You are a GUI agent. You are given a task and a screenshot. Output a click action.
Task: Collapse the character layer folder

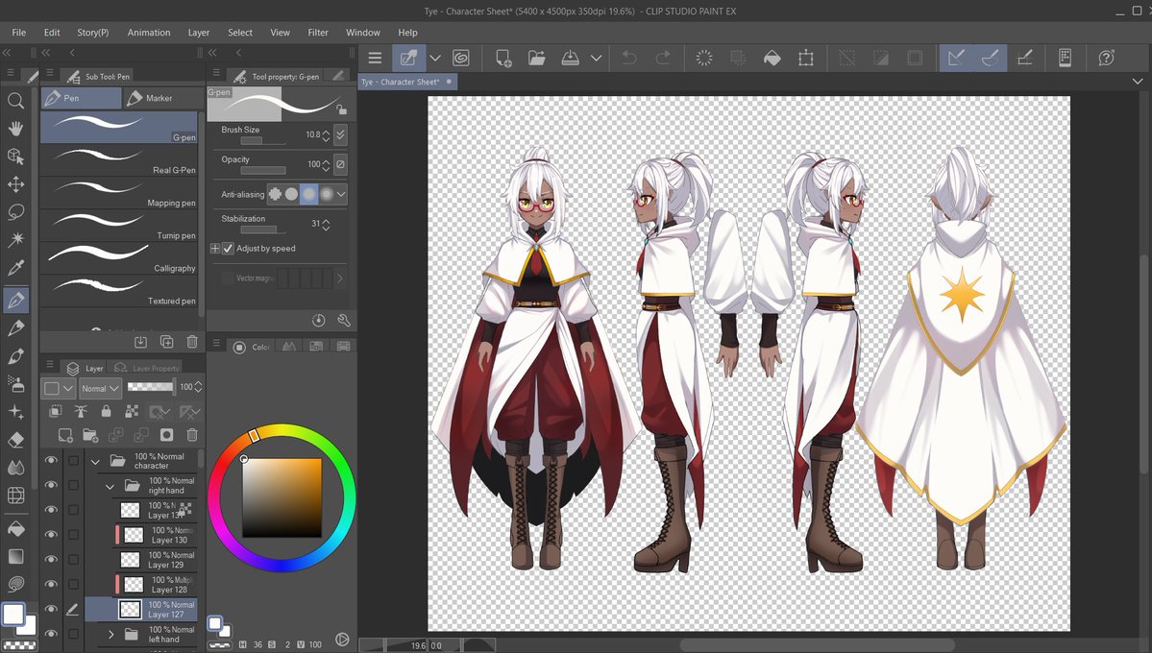[x=95, y=461]
